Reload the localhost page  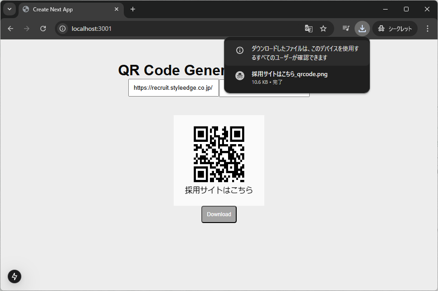point(43,29)
